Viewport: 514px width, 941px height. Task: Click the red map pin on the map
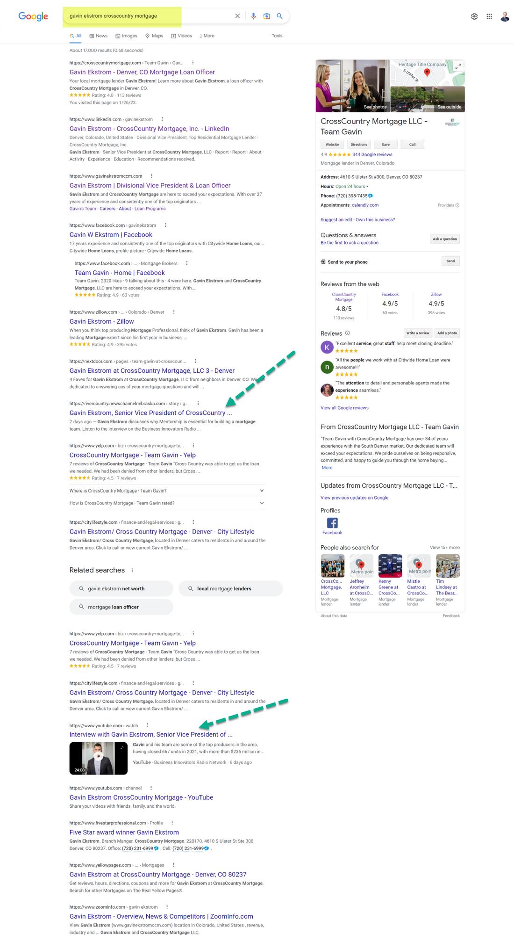pos(427,72)
